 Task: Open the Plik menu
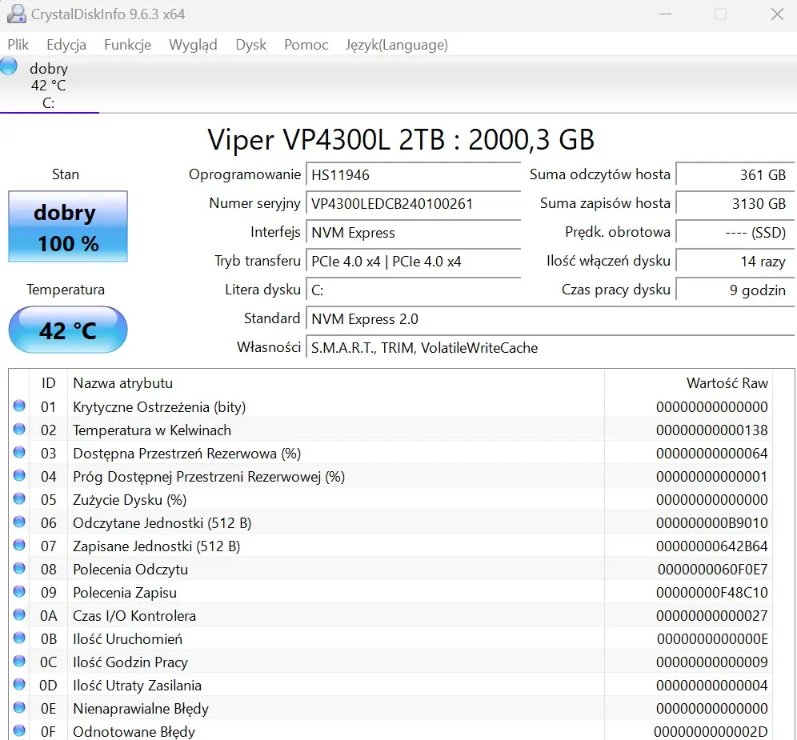(18, 45)
